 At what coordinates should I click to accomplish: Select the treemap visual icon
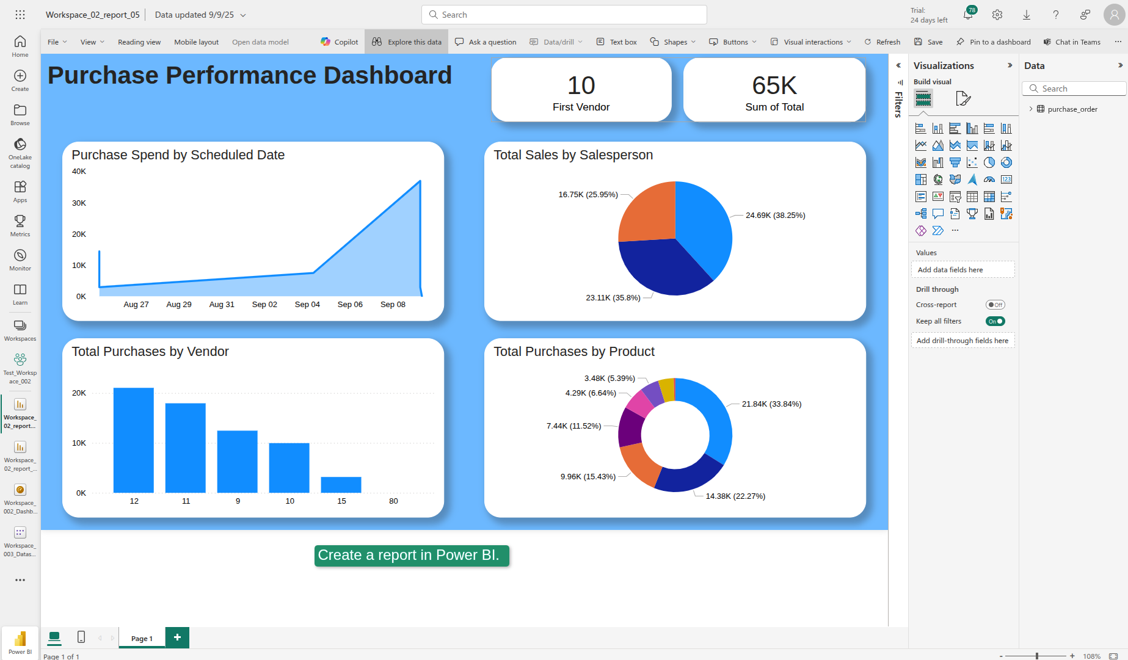pos(921,180)
